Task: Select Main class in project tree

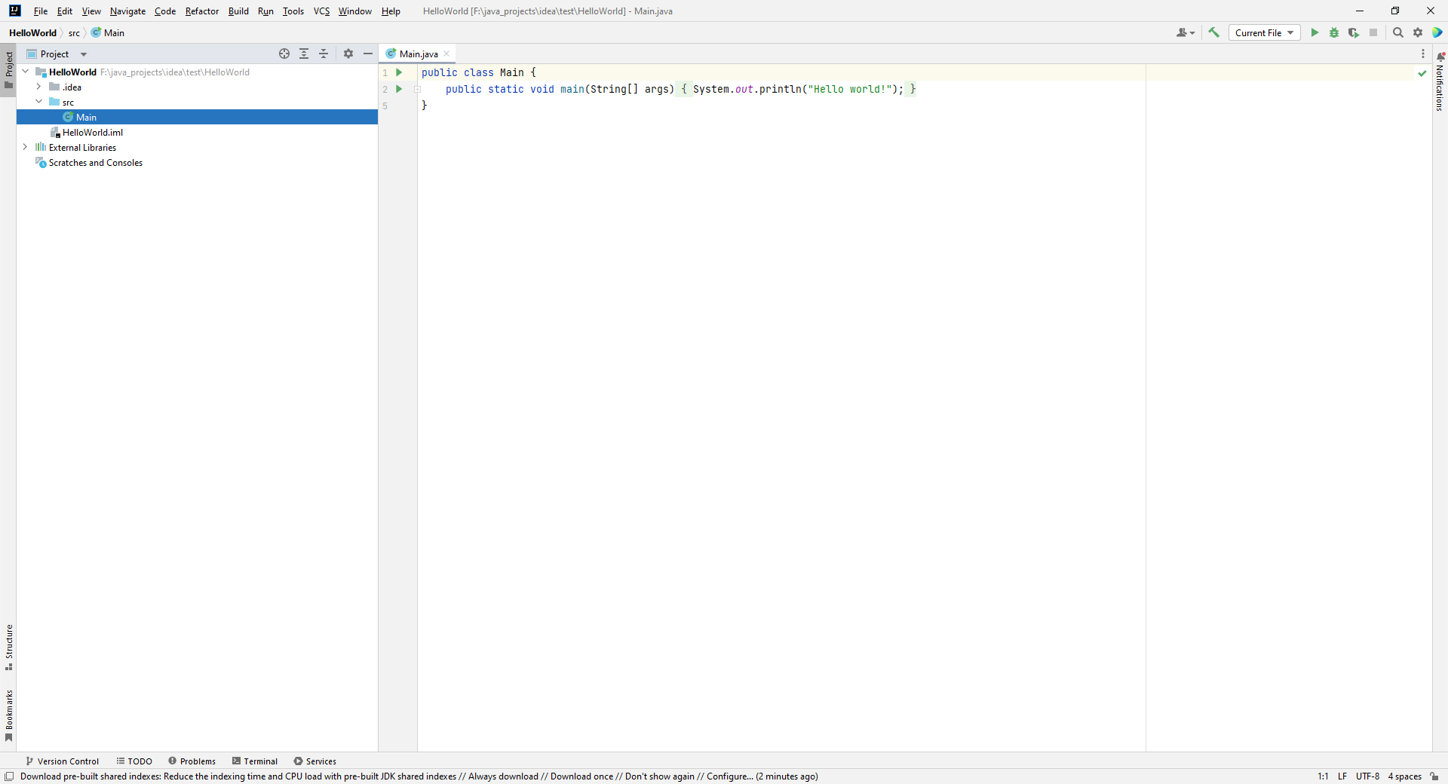Action: point(197,117)
